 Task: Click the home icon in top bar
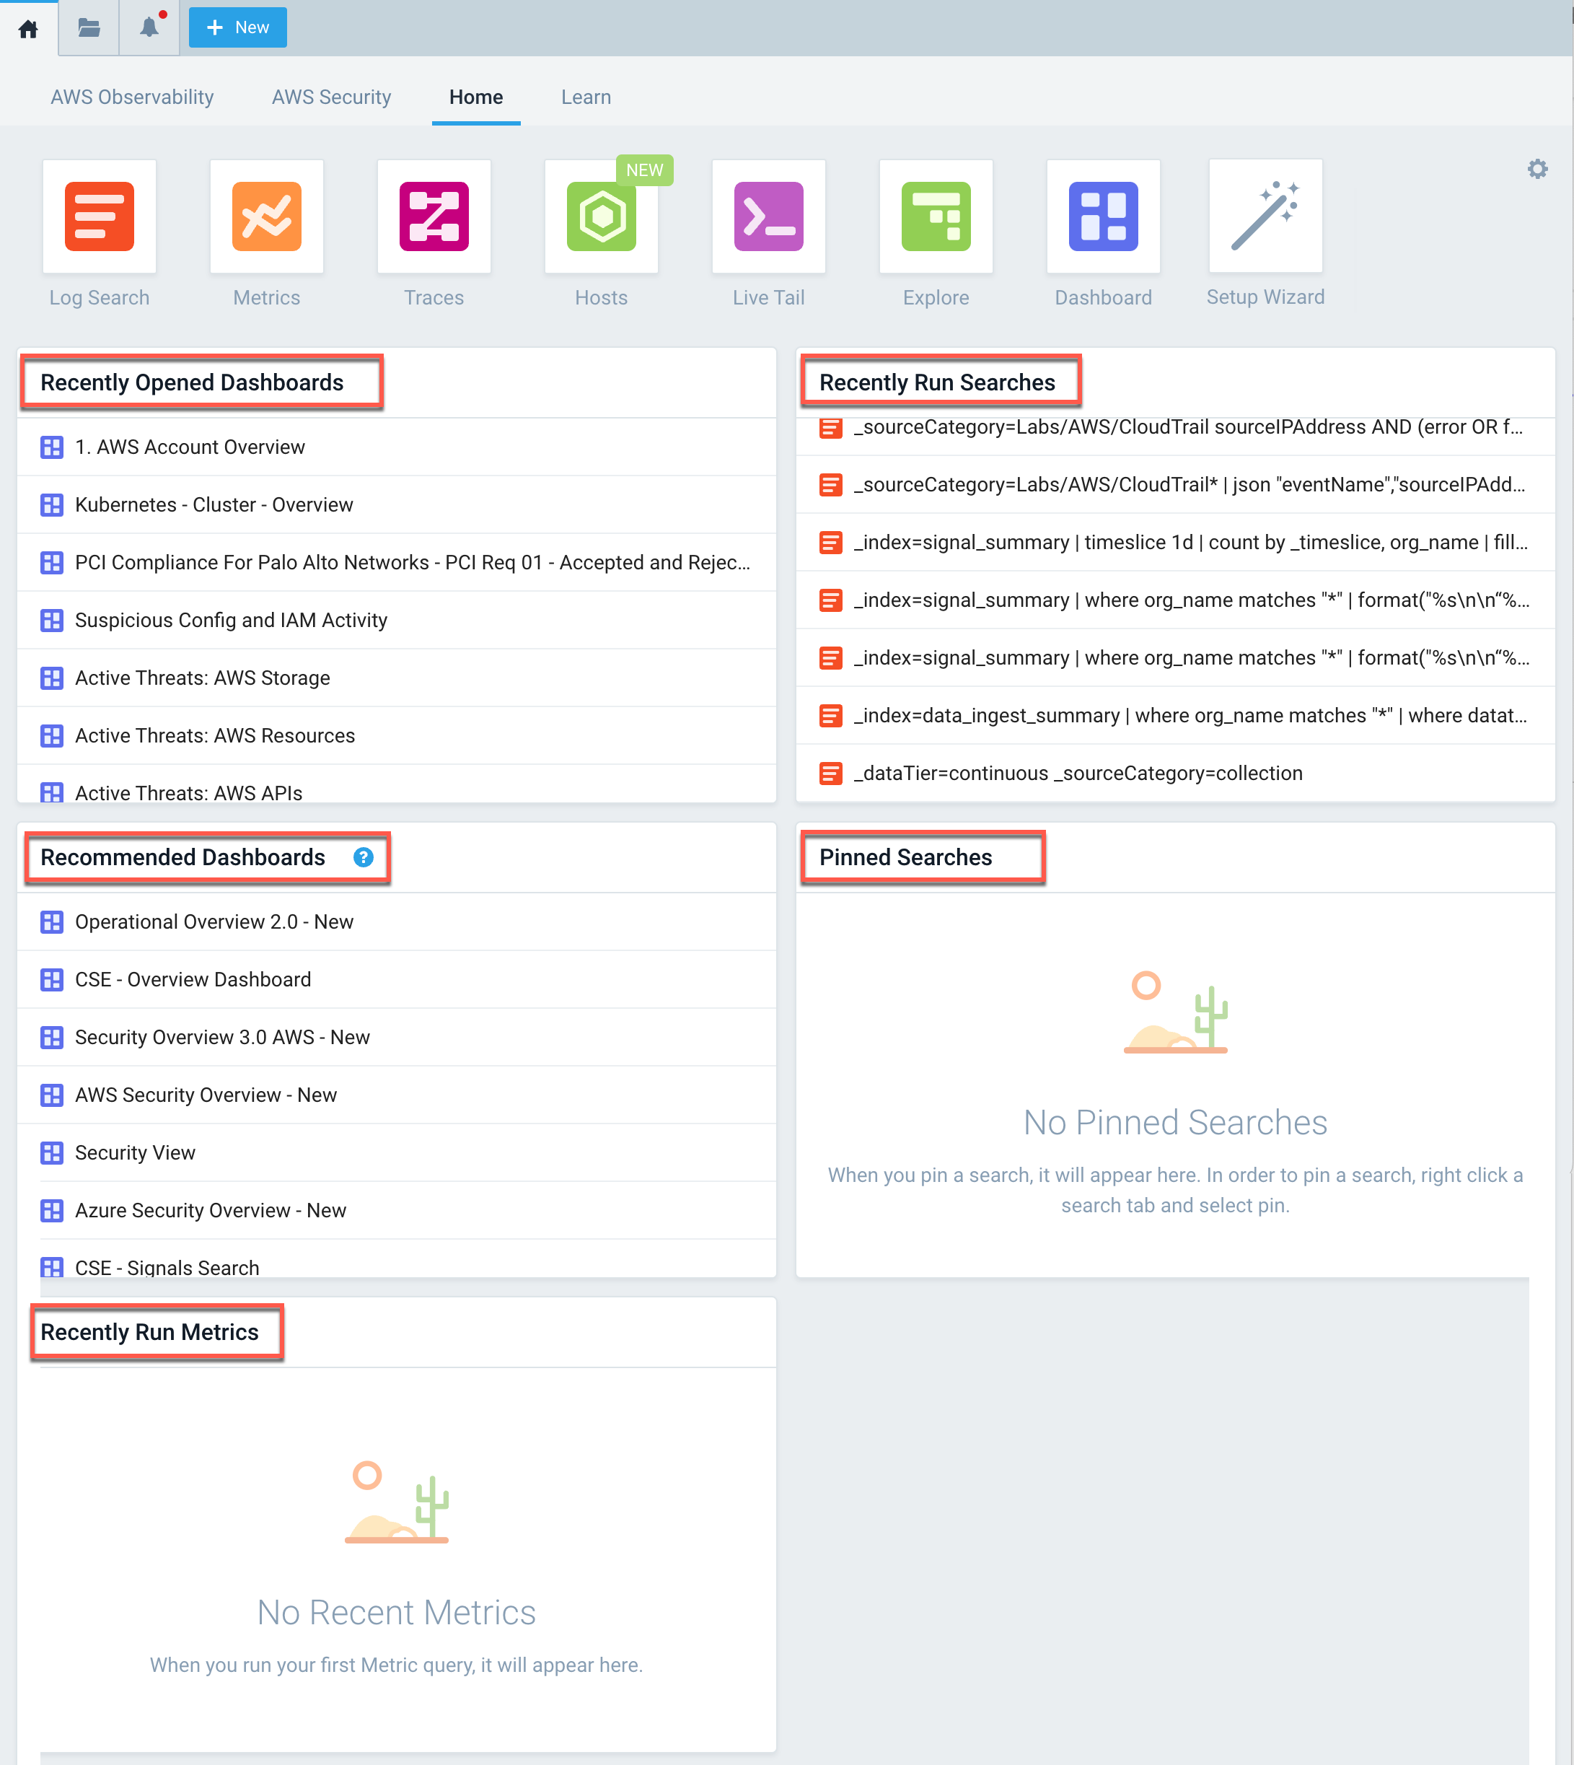[29, 29]
